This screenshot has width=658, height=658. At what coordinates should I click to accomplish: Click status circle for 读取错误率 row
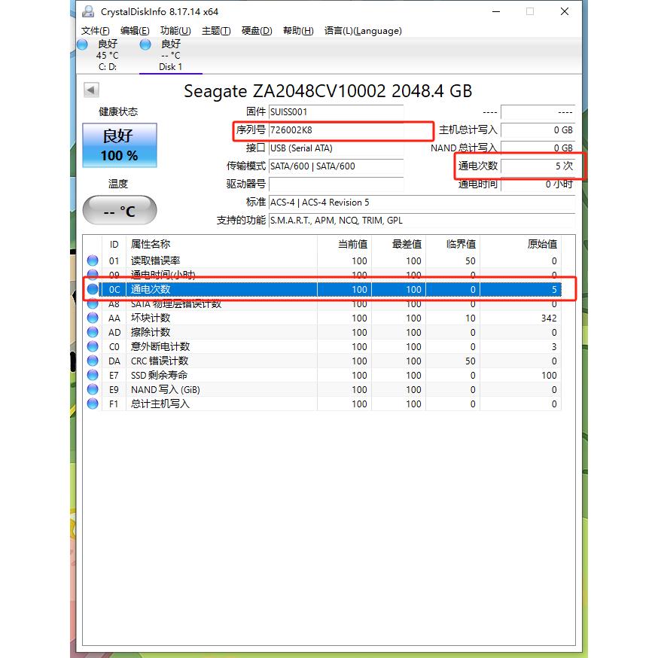[93, 260]
